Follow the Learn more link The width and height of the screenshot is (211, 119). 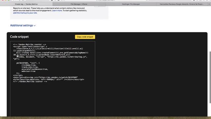click(57, 11)
